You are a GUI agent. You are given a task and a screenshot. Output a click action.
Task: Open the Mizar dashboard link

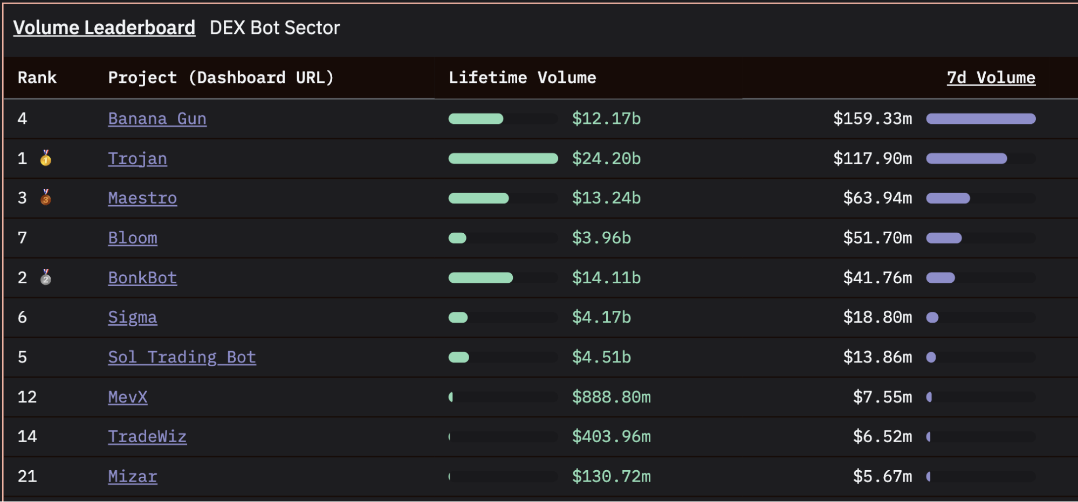click(133, 476)
